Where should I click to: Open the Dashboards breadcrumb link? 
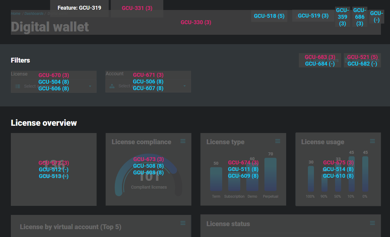pyautogui.click(x=34, y=14)
